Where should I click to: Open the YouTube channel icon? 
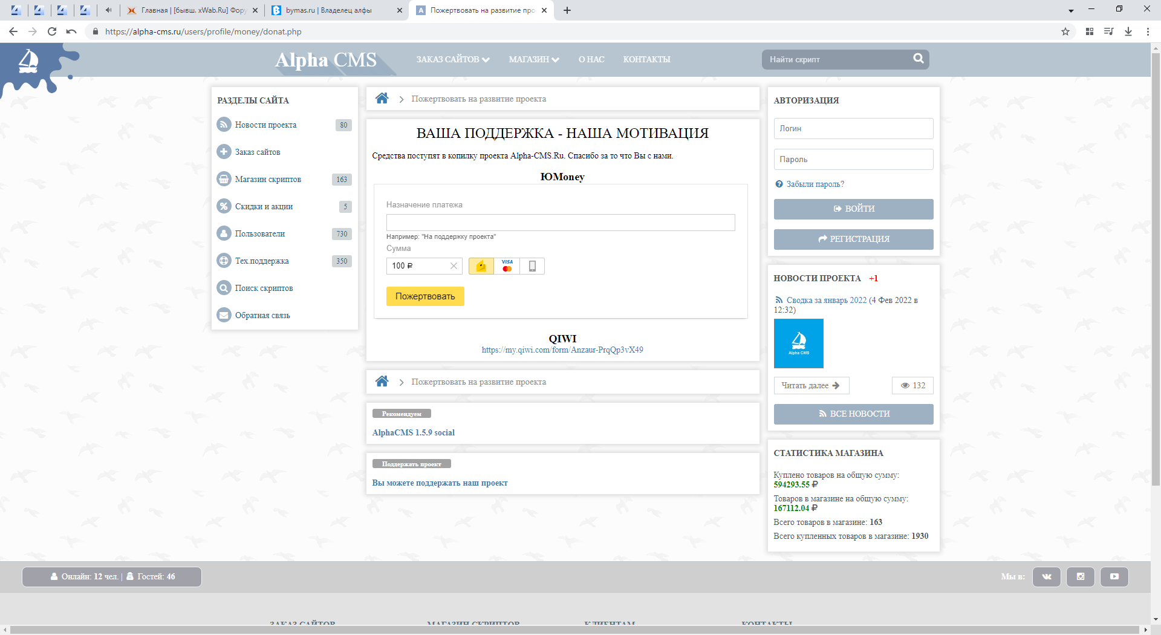tap(1114, 577)
